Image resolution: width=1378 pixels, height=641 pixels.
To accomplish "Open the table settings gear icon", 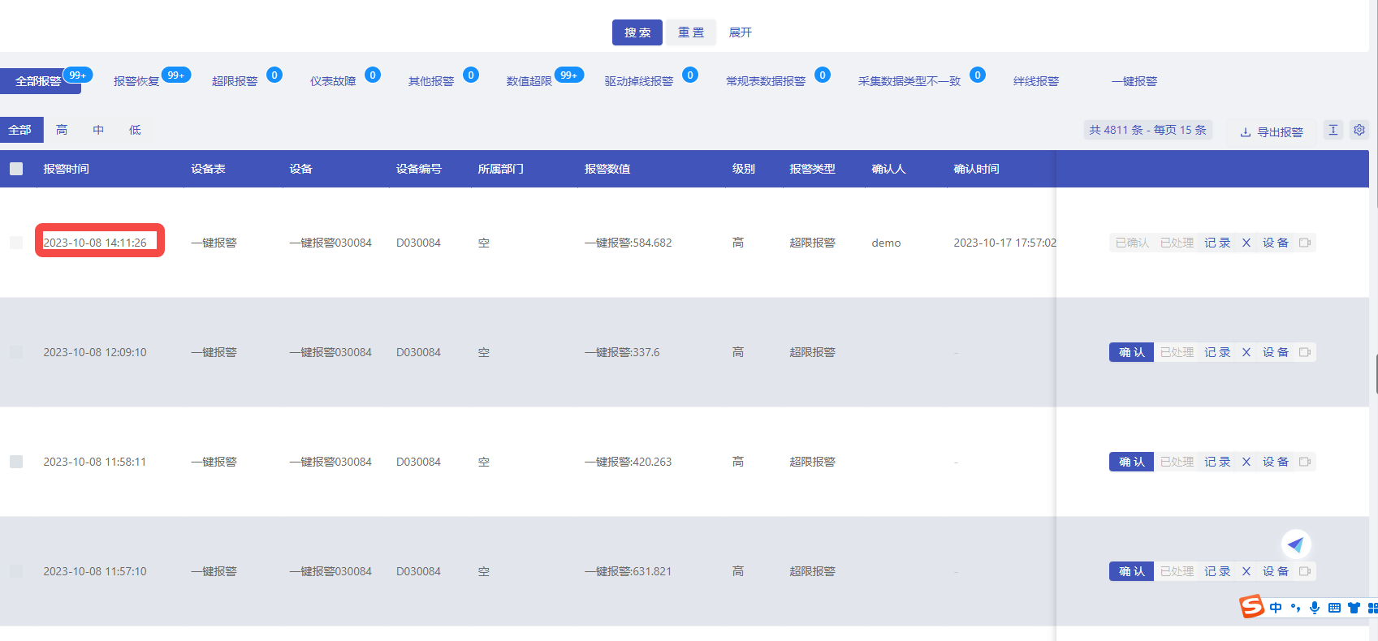I will coord(1359,130).
